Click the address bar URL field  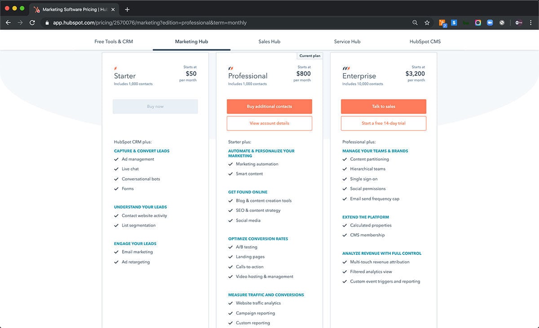tap(225, 22)
